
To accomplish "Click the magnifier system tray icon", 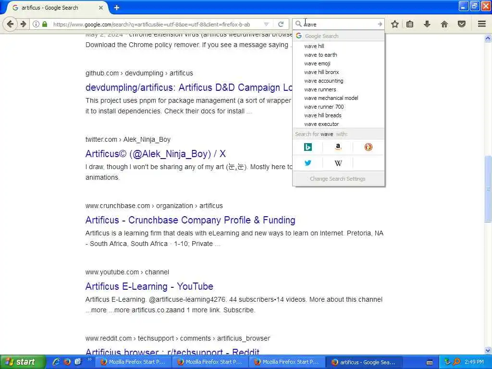I will pos(456,362).
